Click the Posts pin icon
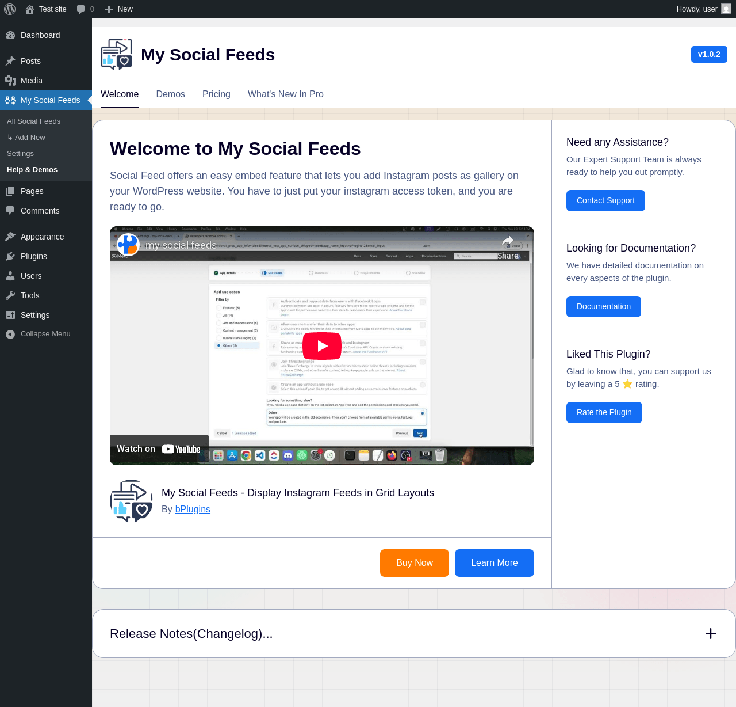 pyautogui.click(x=10, y=61)
